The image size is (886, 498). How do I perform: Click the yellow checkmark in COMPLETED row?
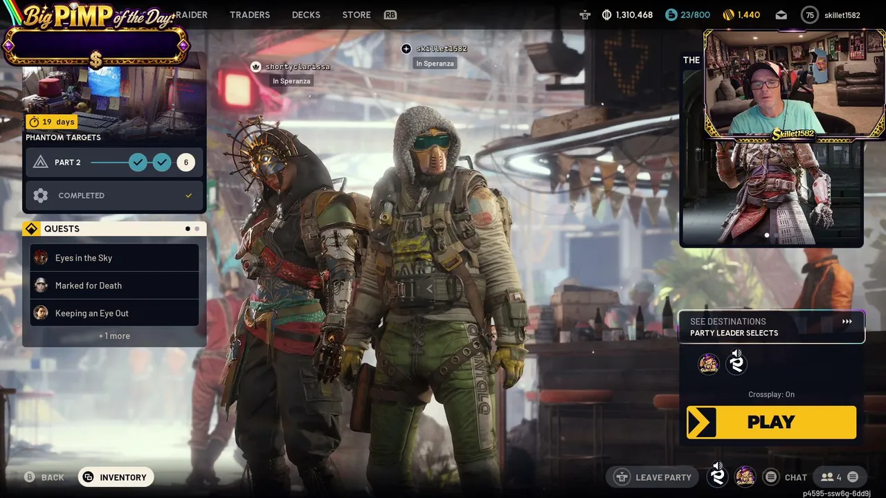tap(188, 196)
